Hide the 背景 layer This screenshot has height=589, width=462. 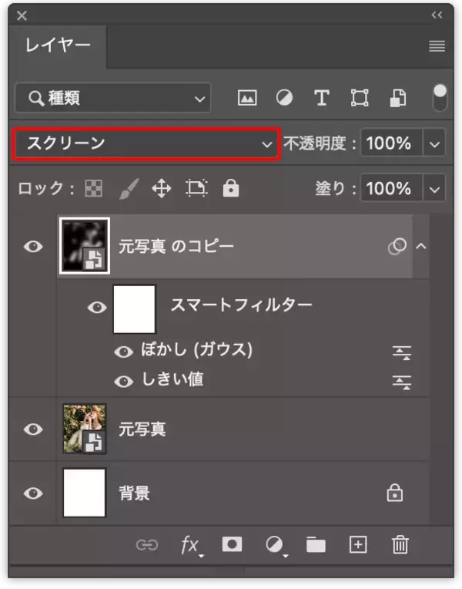coord(33,493)
